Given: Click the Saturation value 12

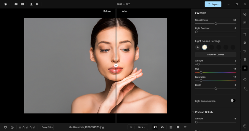Looking at the screenshot, I should coord(234,77).
